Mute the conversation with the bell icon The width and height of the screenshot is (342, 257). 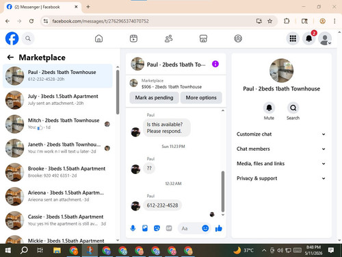point(269,108)
